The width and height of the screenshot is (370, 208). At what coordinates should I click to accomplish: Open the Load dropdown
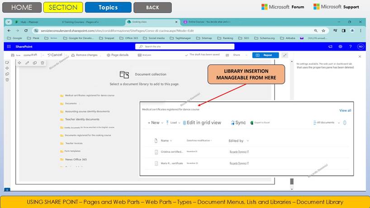click(173, 123)
